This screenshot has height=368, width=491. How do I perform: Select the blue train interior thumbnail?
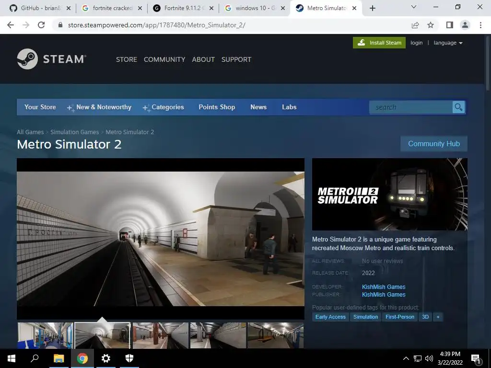45,335
